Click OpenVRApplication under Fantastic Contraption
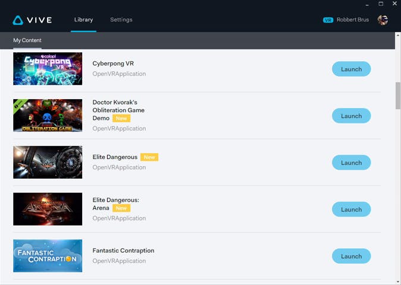Viewport: 401px width, 285px height. (x=119, y=261)
